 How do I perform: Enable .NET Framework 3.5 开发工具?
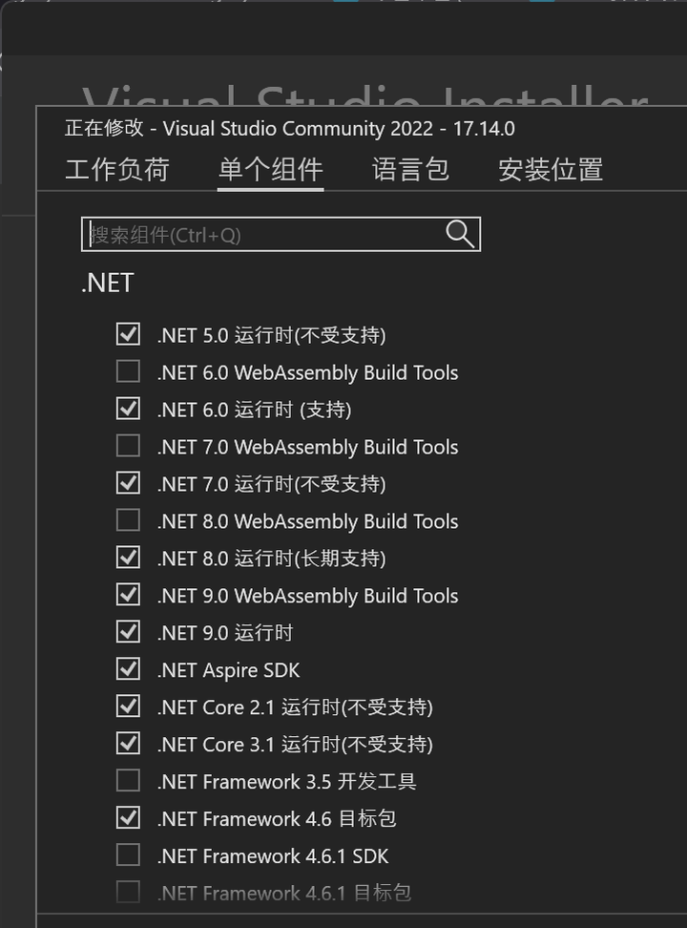coord(128,780)
